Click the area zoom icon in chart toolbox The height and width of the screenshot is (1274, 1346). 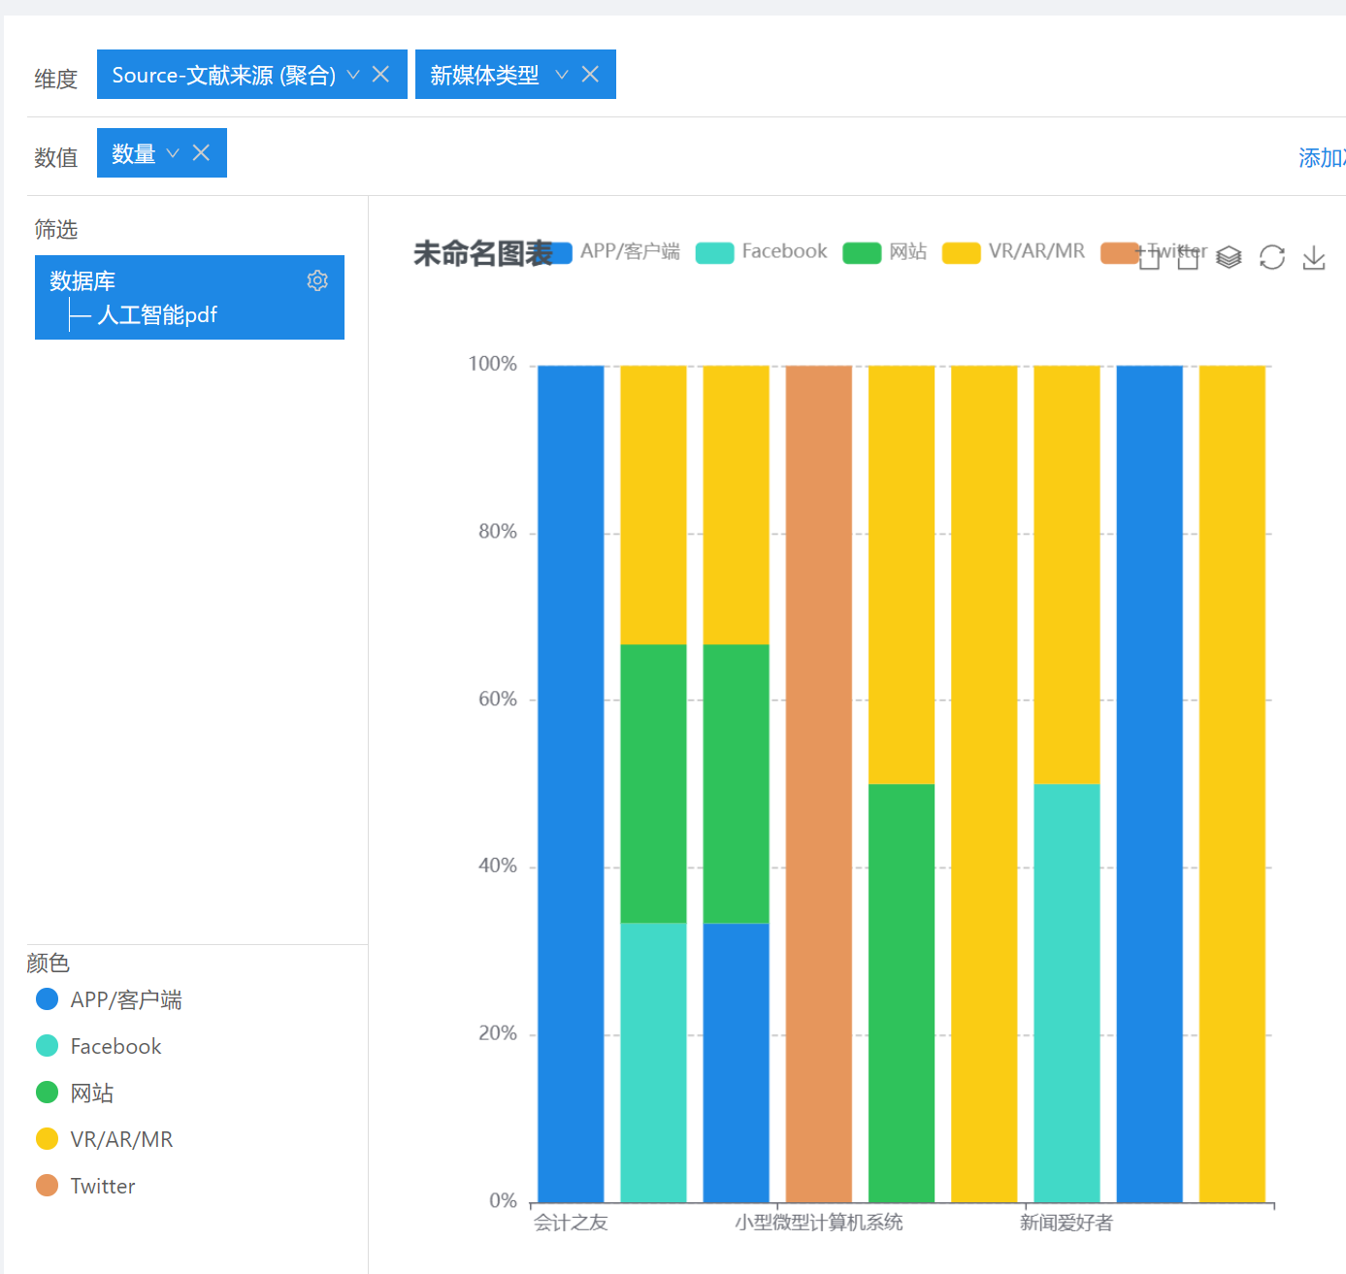pos(1150,257)
